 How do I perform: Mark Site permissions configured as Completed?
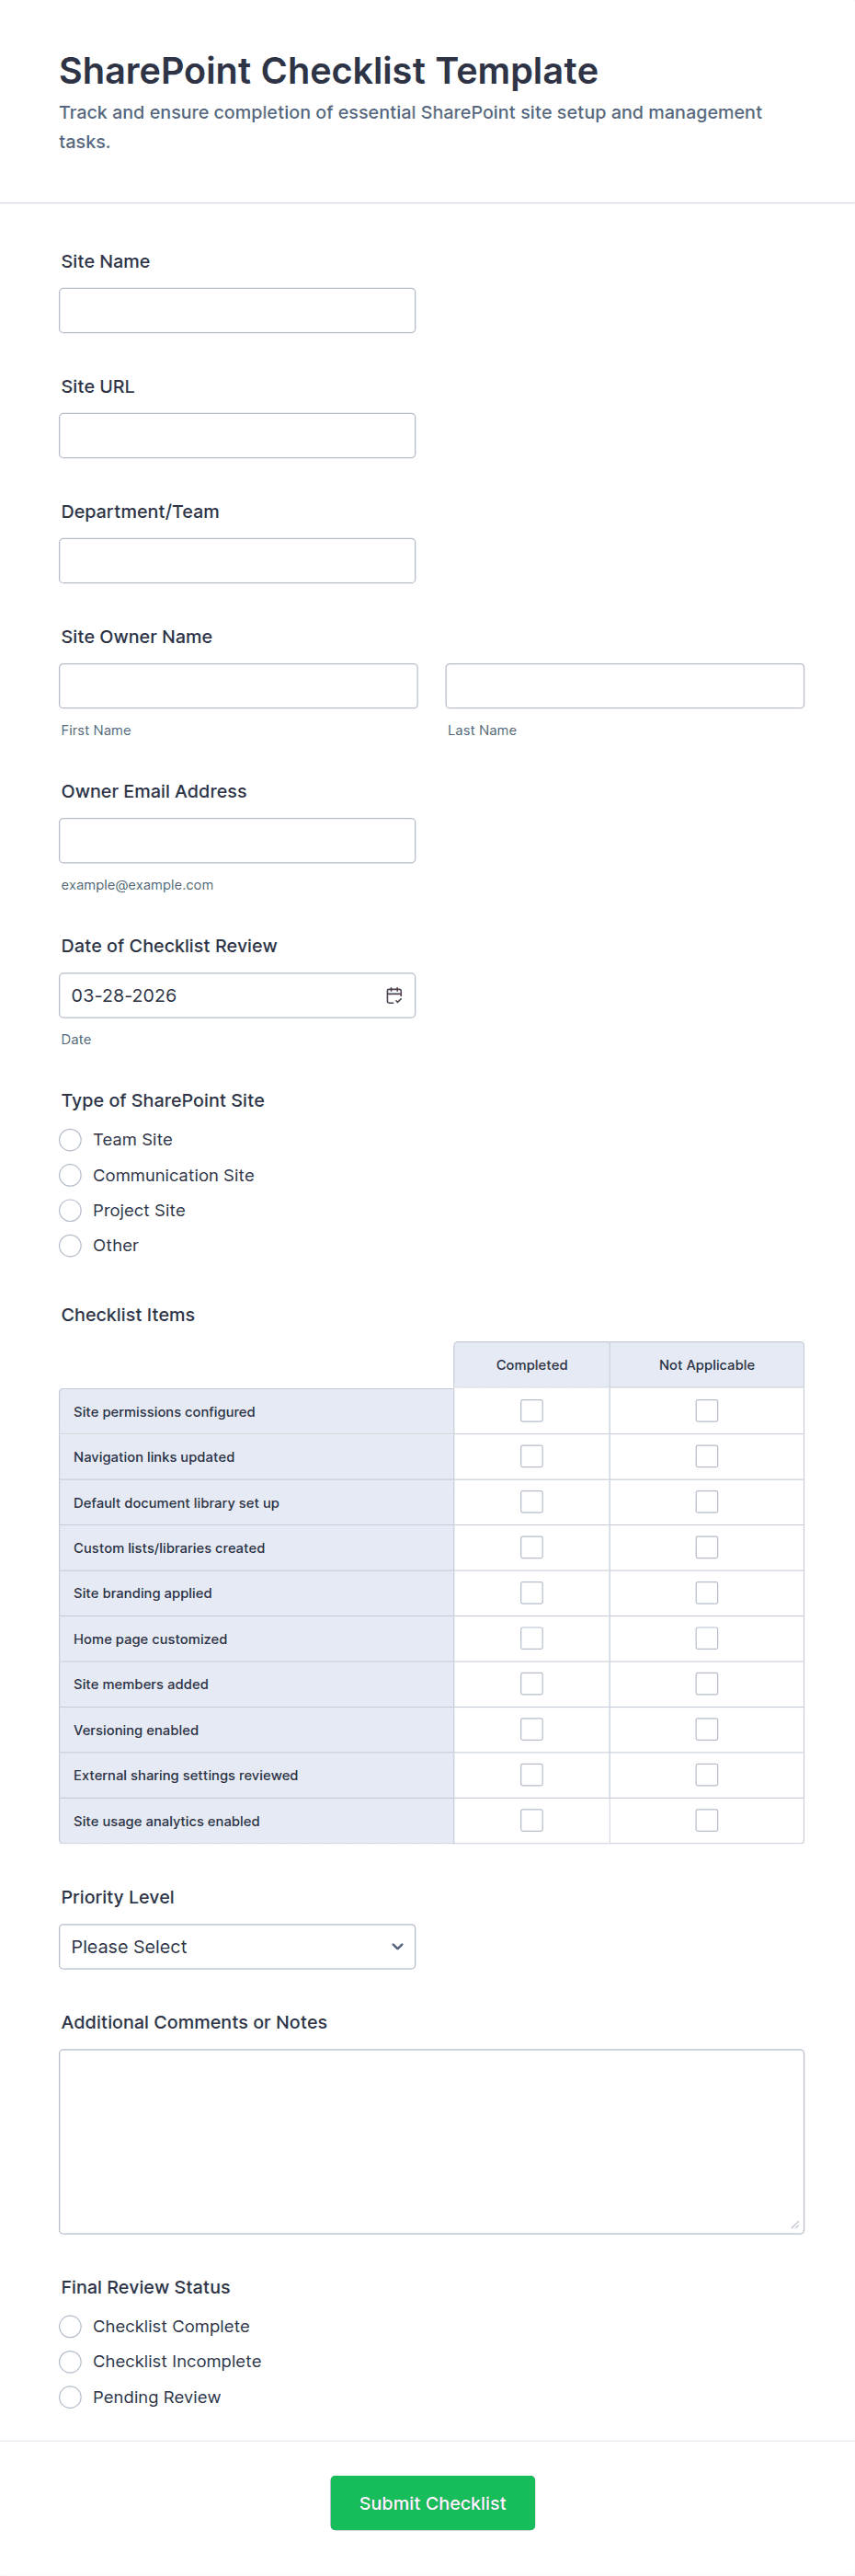[x=531, y=1411]
